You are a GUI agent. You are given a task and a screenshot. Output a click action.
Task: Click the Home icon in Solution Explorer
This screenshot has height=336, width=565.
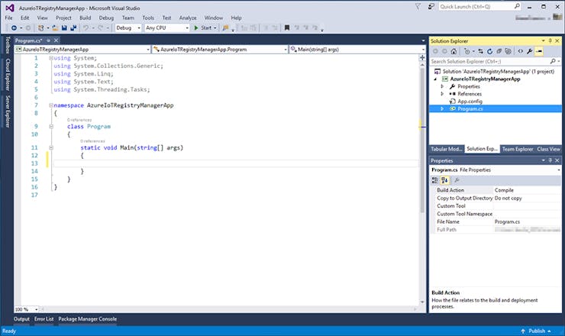pyautogui.click(x=454, y=51)
